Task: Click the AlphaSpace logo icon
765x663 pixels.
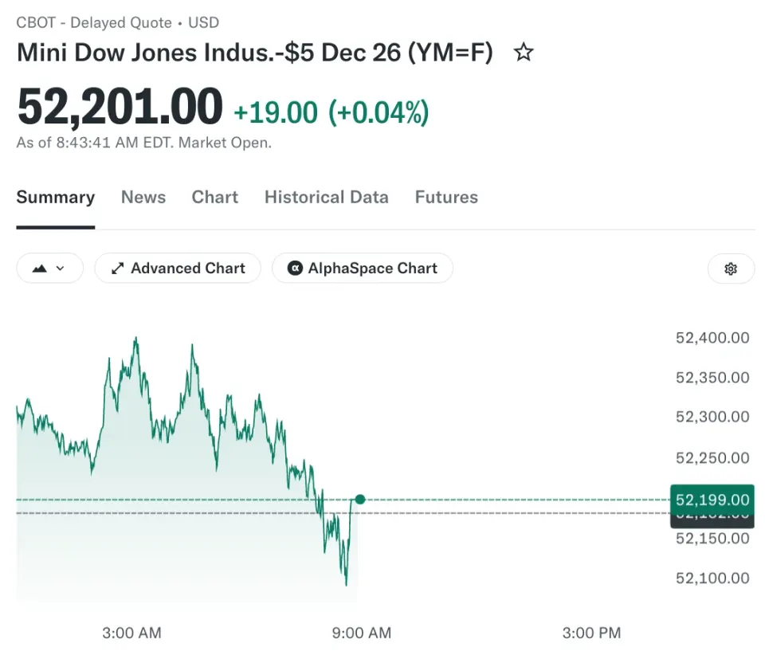Action: (295, 268)
